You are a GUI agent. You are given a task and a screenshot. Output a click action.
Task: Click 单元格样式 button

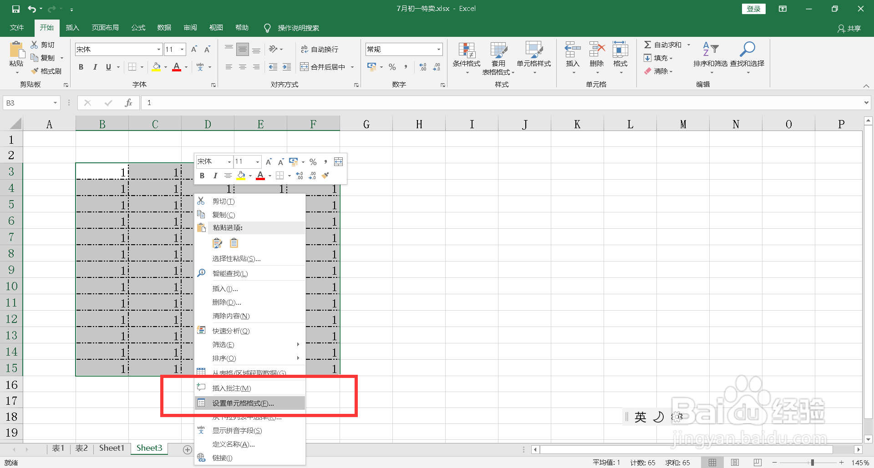click(x=534, y=58)
